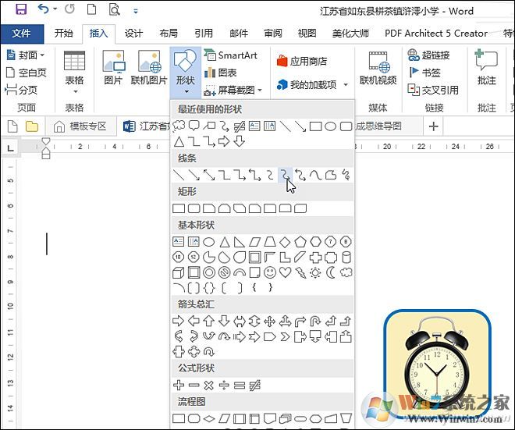Select the diamond under 基本形状
The image size is (515, 430).
pyautogui.click(x=285, y=242)
